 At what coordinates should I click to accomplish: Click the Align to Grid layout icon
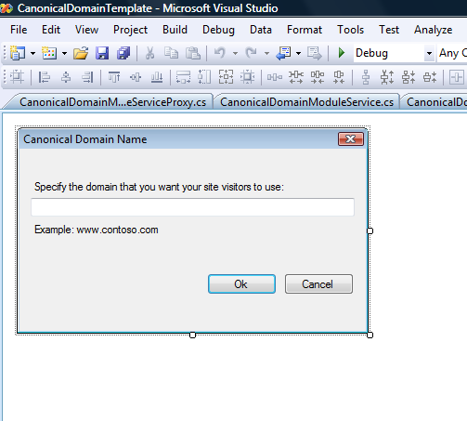[18, 77]
